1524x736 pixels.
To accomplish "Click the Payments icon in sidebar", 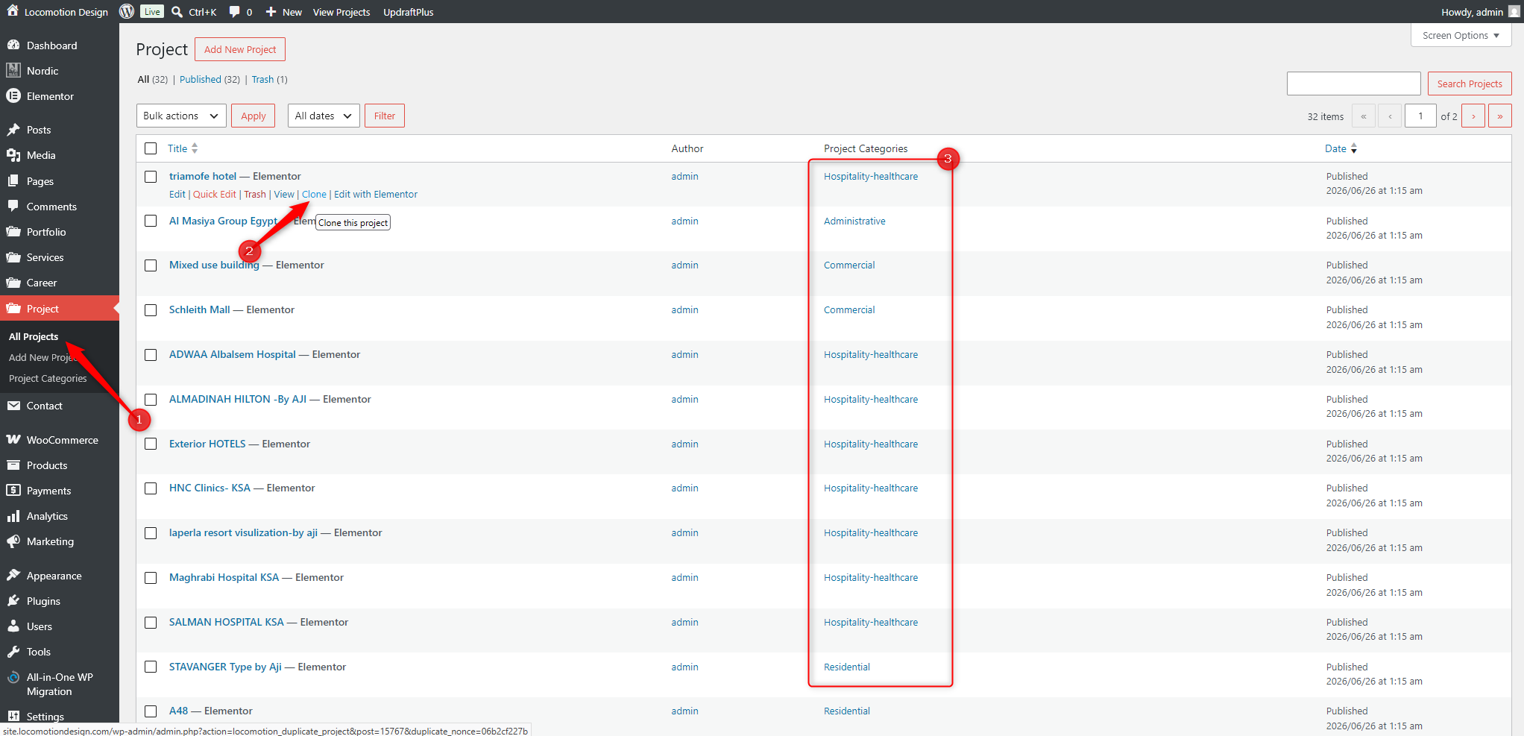I will click(13, 490).
